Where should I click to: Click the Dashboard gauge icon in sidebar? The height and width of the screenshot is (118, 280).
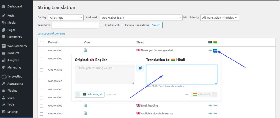[4, 6]
